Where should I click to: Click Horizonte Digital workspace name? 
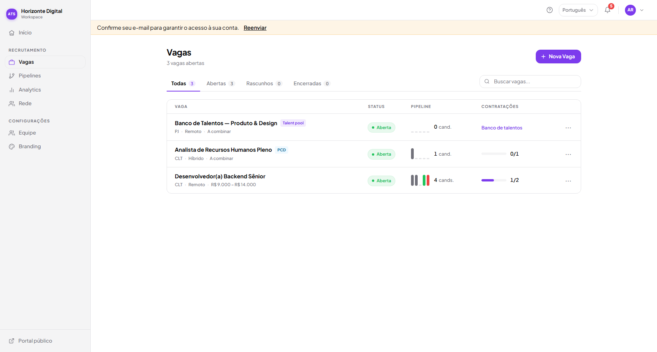(x=42, y=11)
